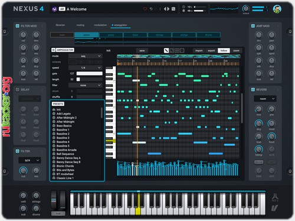Open the user avatar profile icon
The height and width of the screenshot is (221, 295).
point(277,9)
